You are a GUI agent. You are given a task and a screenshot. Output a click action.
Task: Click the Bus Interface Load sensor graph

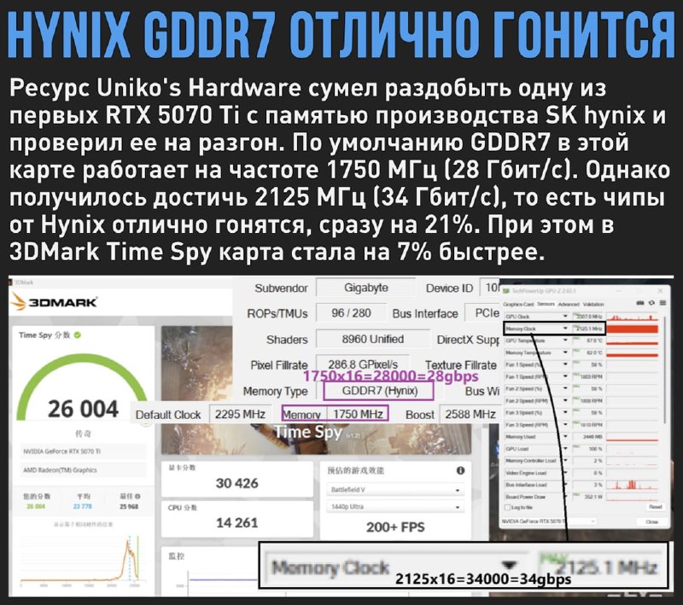632,485
